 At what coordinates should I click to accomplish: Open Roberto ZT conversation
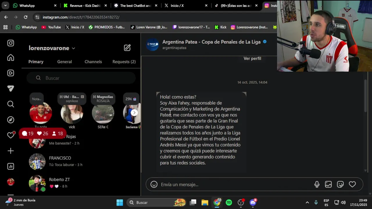(x=81, y=183)
